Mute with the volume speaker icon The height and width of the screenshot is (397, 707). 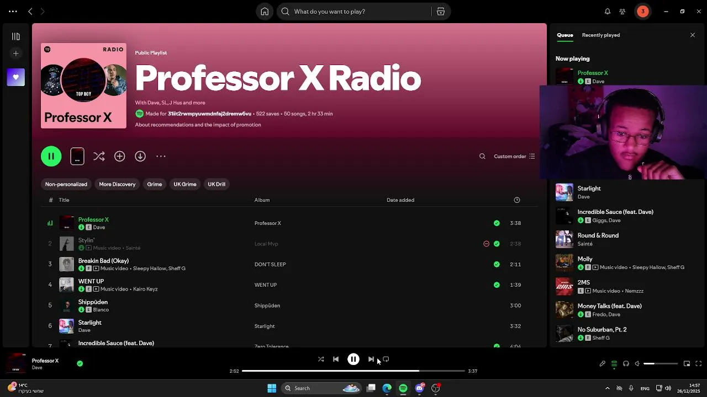point(637,363)
